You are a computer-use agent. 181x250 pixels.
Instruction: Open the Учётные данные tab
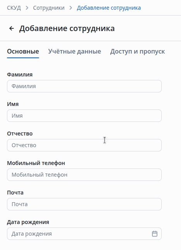[75, 52]
